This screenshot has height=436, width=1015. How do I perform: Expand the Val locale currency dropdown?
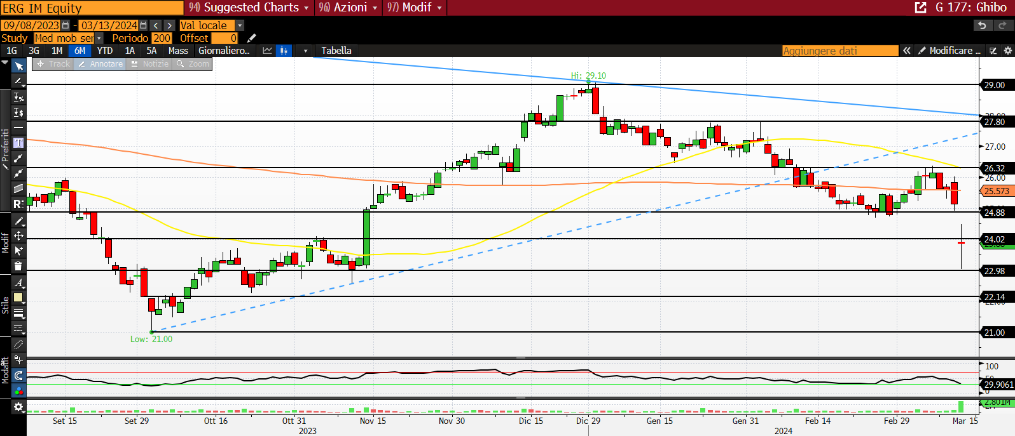coord(240,25)
